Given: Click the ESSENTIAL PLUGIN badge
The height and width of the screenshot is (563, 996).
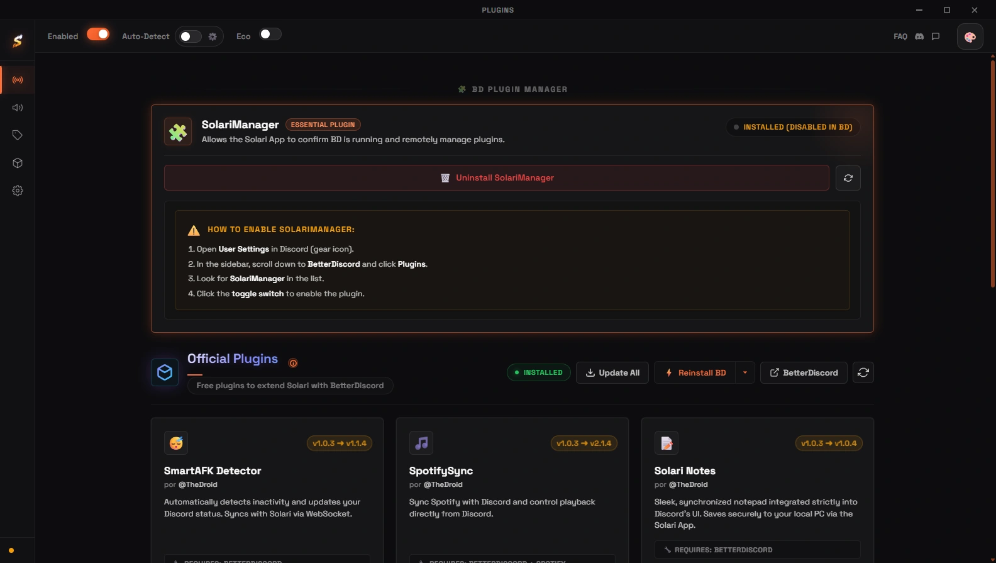Looking at the screenshot, I should 323,125.
